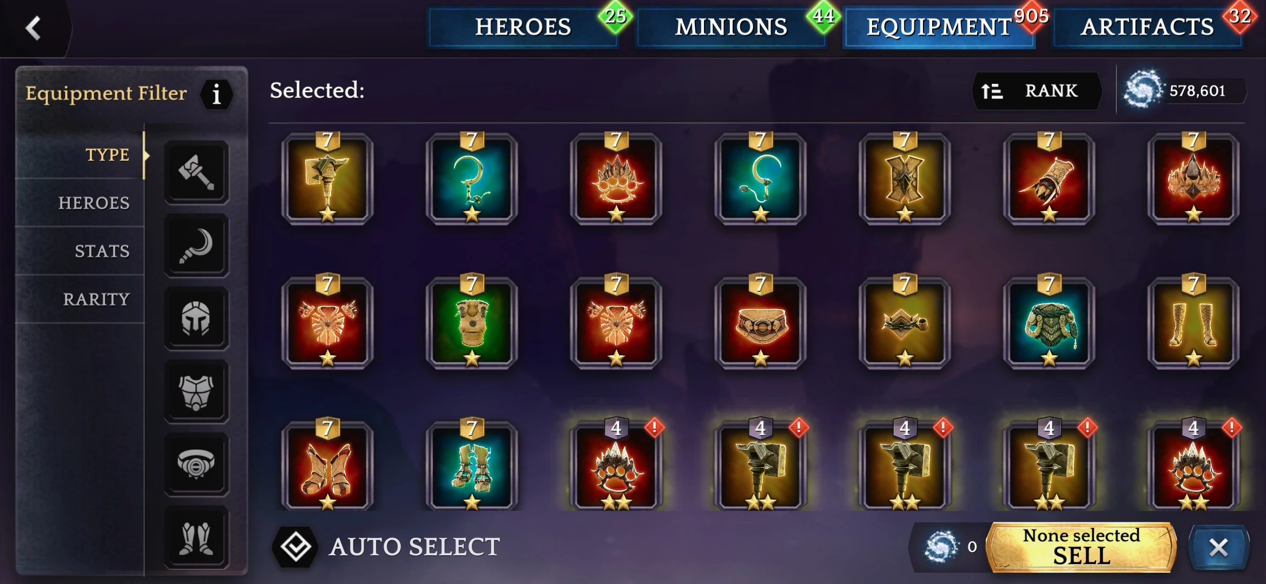Go back with the arrow icon
Viewport: 1266px width, 584px height.
point(34,28)
